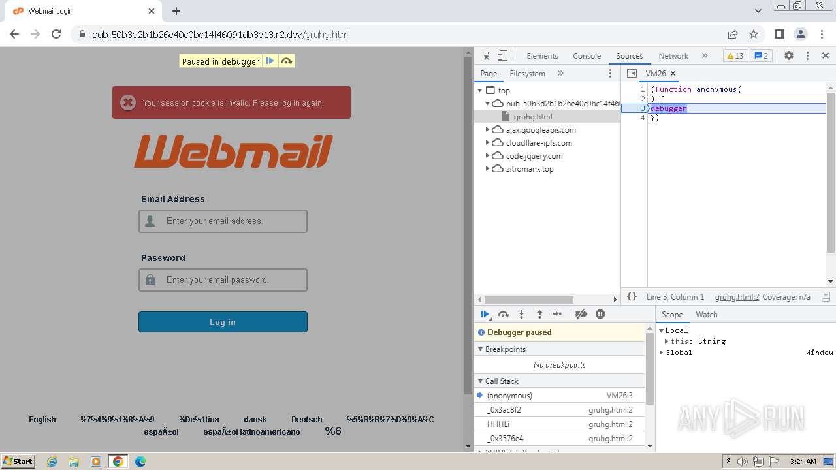Screen dimensions: 836x470
Task: Close the DevTools panel
Action: pyautogui.click(x=826, y=56)
